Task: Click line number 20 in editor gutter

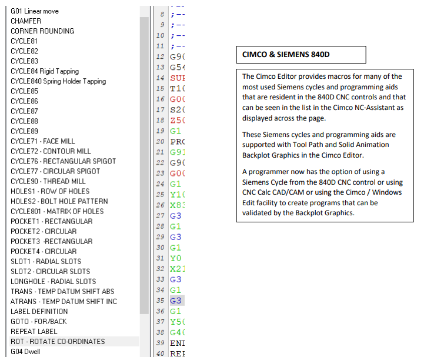Action: point(161,141)
